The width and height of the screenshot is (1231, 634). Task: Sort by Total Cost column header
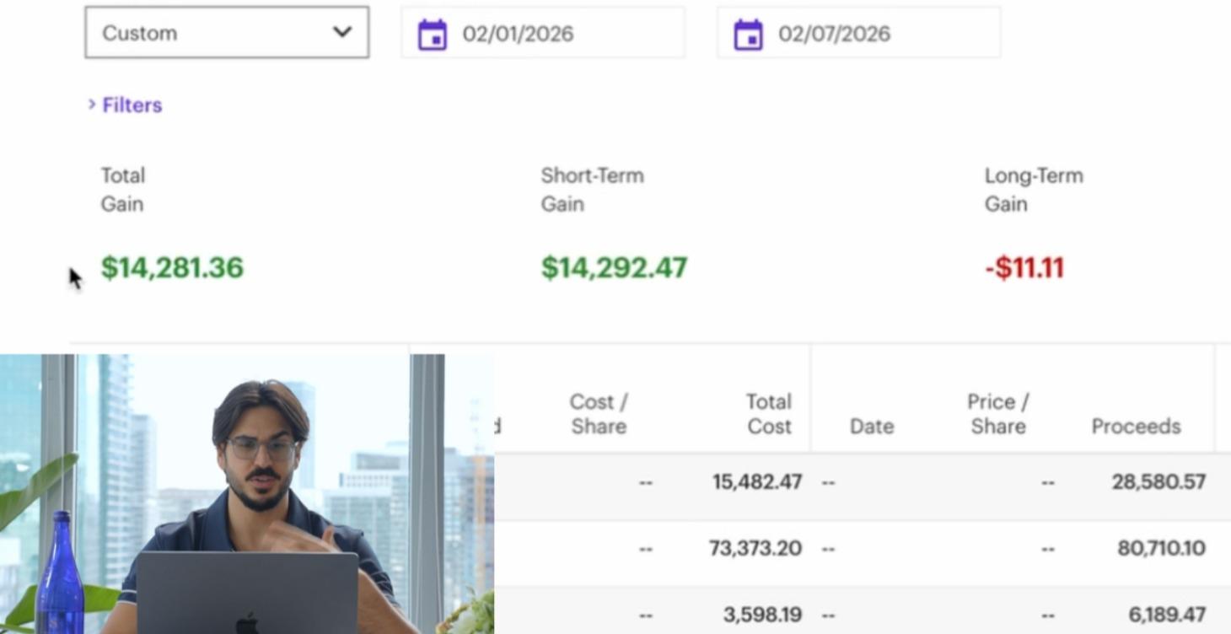point(768,414)
